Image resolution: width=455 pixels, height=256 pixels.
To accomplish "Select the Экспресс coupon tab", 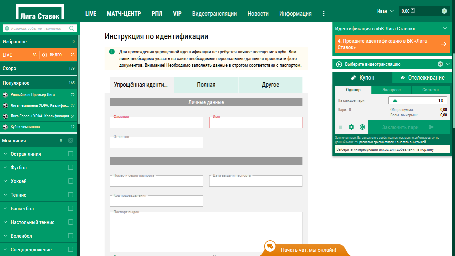I will click(x=391, y=90).
